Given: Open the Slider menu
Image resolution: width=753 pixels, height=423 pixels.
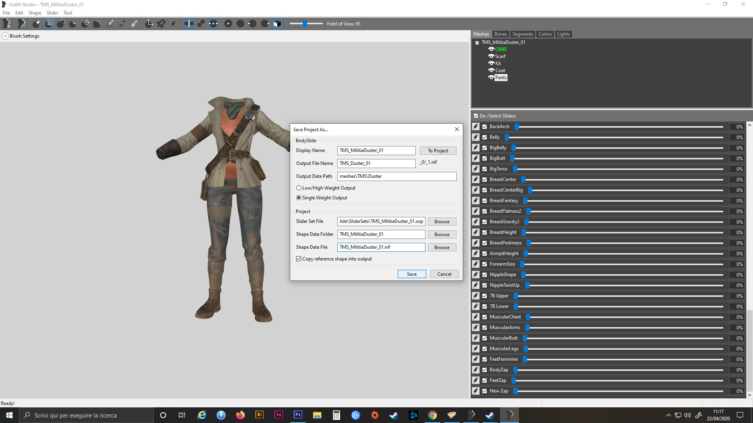Looking at the screenshot, I should (x=52, y=13).
